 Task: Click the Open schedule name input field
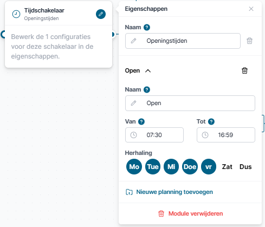(190, 103)
